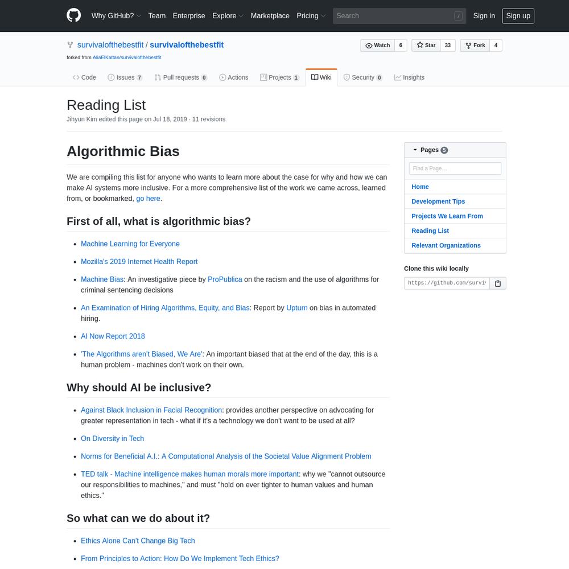Open Mozilla's 2019 Internet Health Report

pyautogui.click(x=139, y=262)
